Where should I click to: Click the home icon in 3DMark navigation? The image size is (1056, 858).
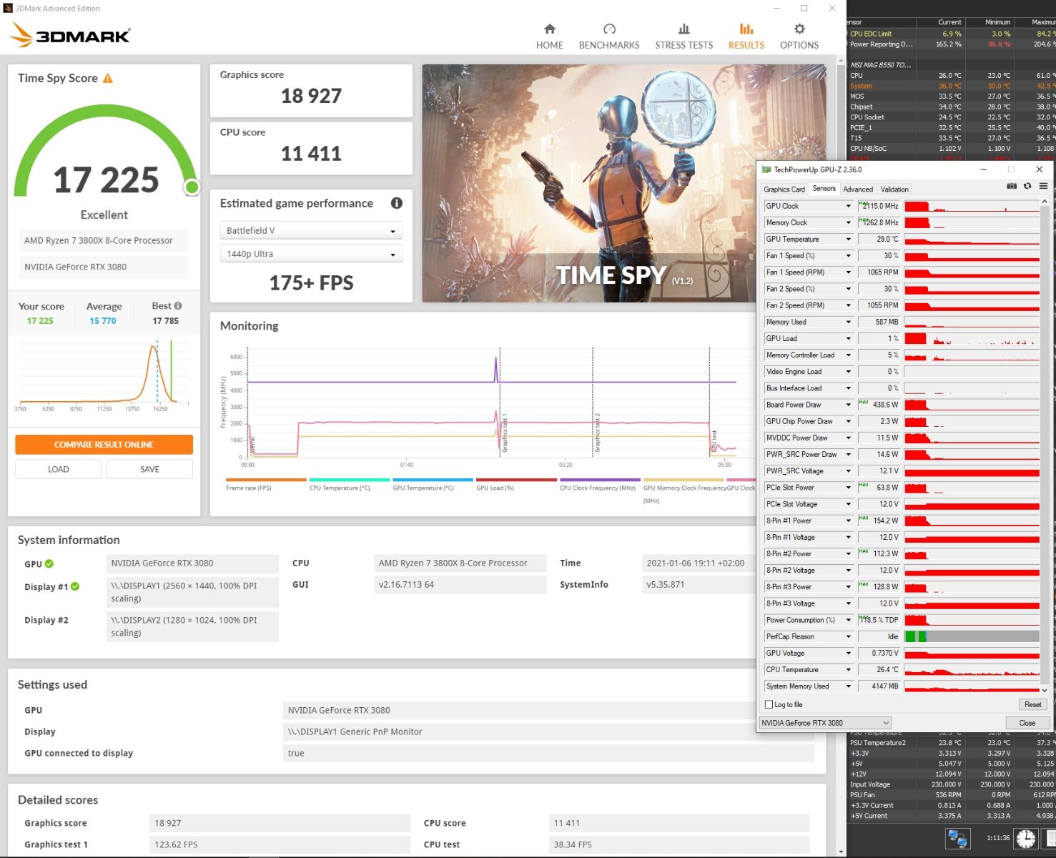(x=550, y=29)
